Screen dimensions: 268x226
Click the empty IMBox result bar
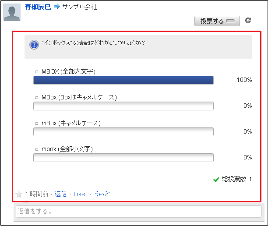[123, 106]
